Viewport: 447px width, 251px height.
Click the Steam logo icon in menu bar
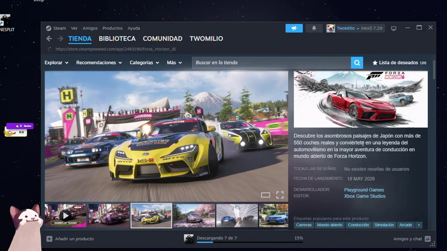point(49,28)
